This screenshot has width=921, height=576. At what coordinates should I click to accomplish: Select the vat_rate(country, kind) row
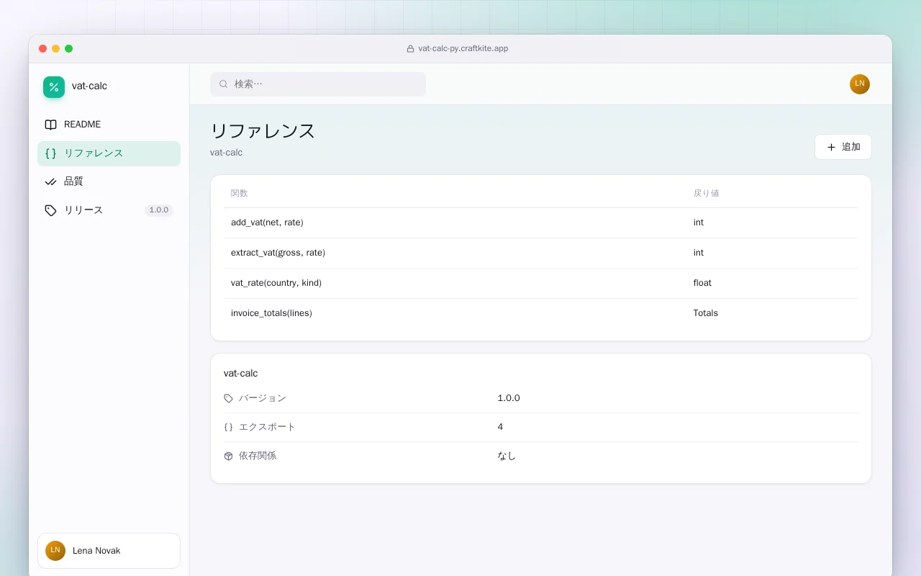pos(540,283)
